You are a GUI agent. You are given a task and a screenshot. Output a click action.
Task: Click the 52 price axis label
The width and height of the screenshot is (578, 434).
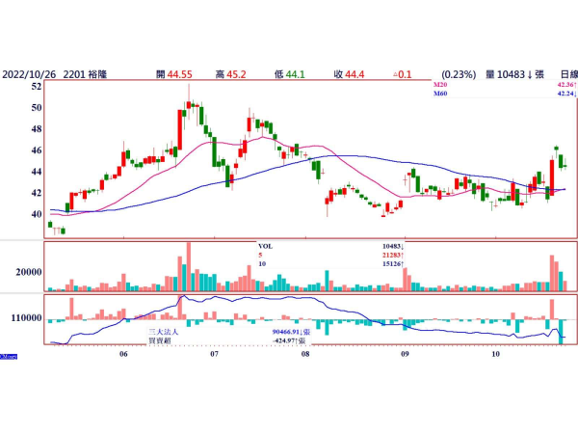37,87
